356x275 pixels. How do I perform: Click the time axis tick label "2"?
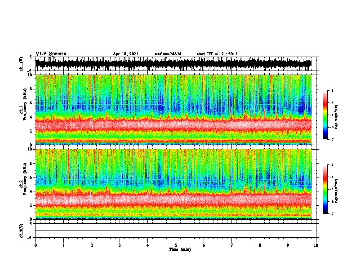(x=92, y=245)
